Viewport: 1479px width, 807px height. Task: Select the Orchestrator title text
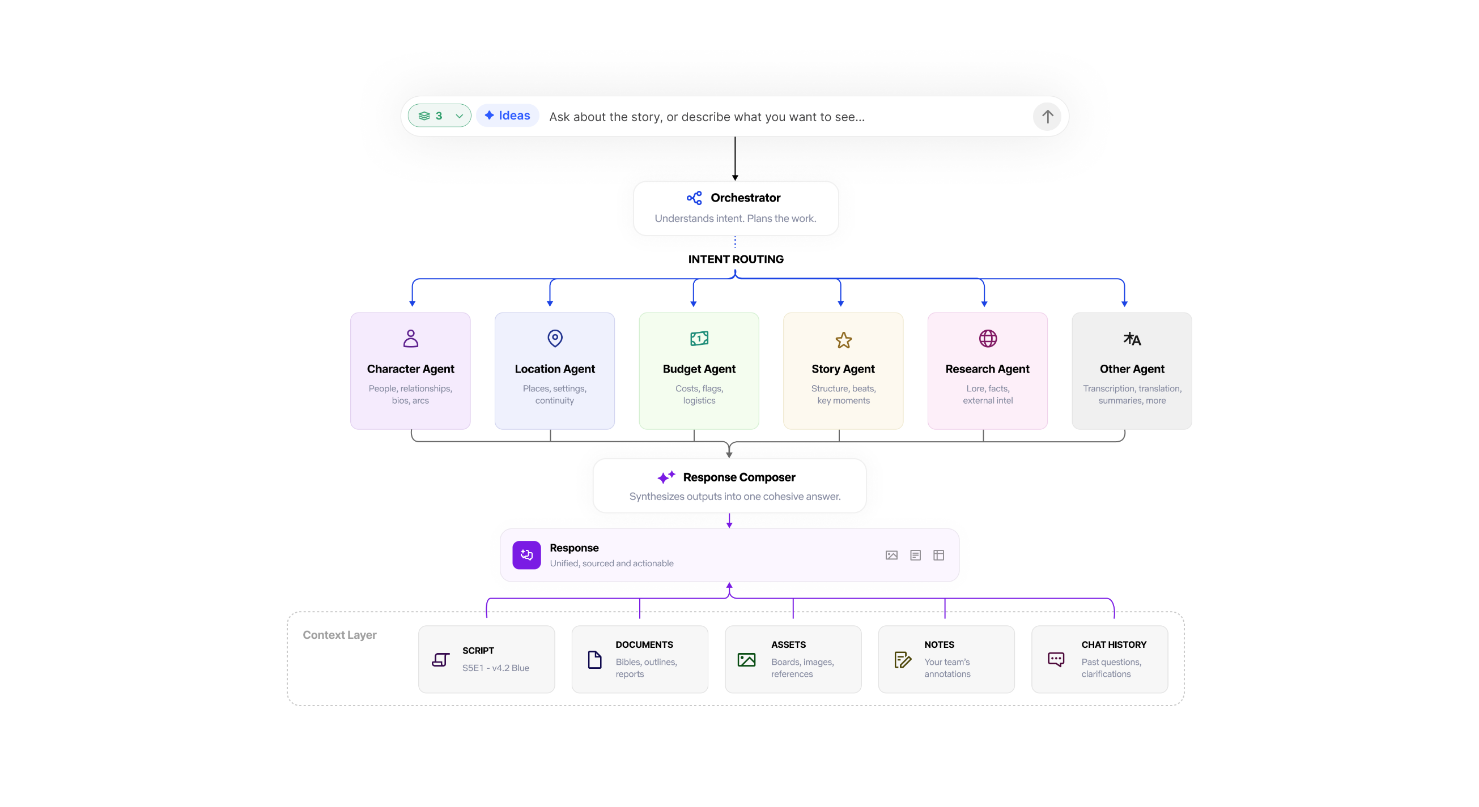(745, 198)
